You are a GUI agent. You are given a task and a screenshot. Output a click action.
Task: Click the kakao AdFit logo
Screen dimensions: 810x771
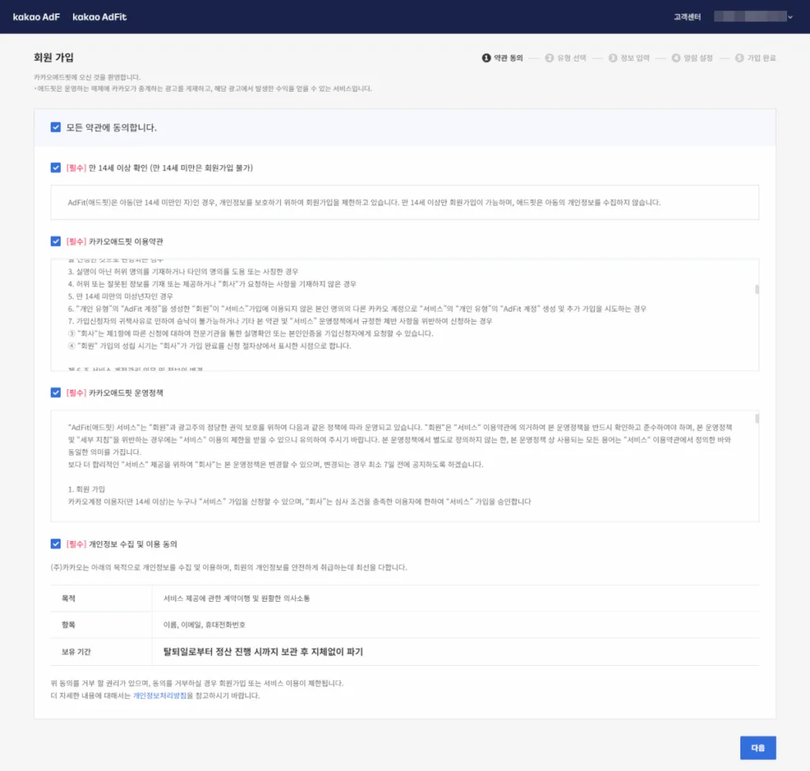coord(99,17)
